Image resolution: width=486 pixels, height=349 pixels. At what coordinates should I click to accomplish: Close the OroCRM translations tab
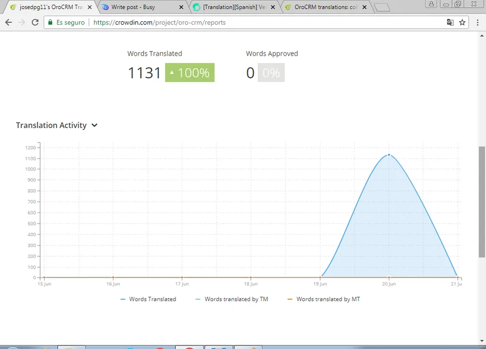tap(364, 7)
